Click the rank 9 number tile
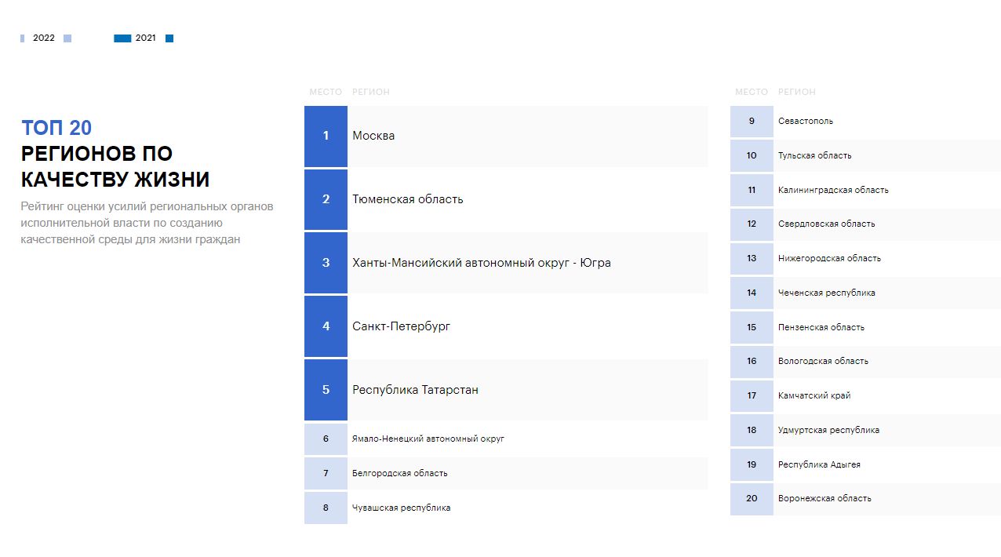The width and height of the screenshot is (1001, 557). click(x=752, y=121)
